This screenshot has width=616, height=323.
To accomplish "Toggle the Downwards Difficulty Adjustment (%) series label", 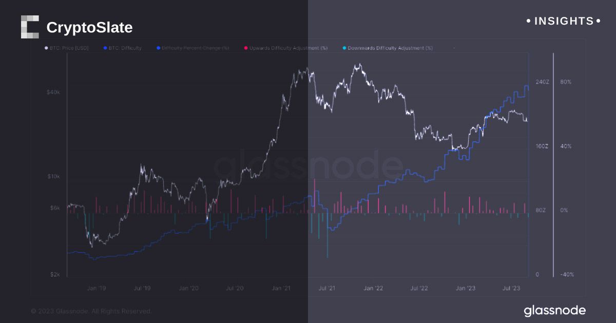I will pyautogui.click(x=390, y=48).
